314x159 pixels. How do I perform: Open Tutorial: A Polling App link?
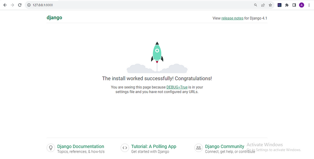pyautogui.click(x=153, y=146)
